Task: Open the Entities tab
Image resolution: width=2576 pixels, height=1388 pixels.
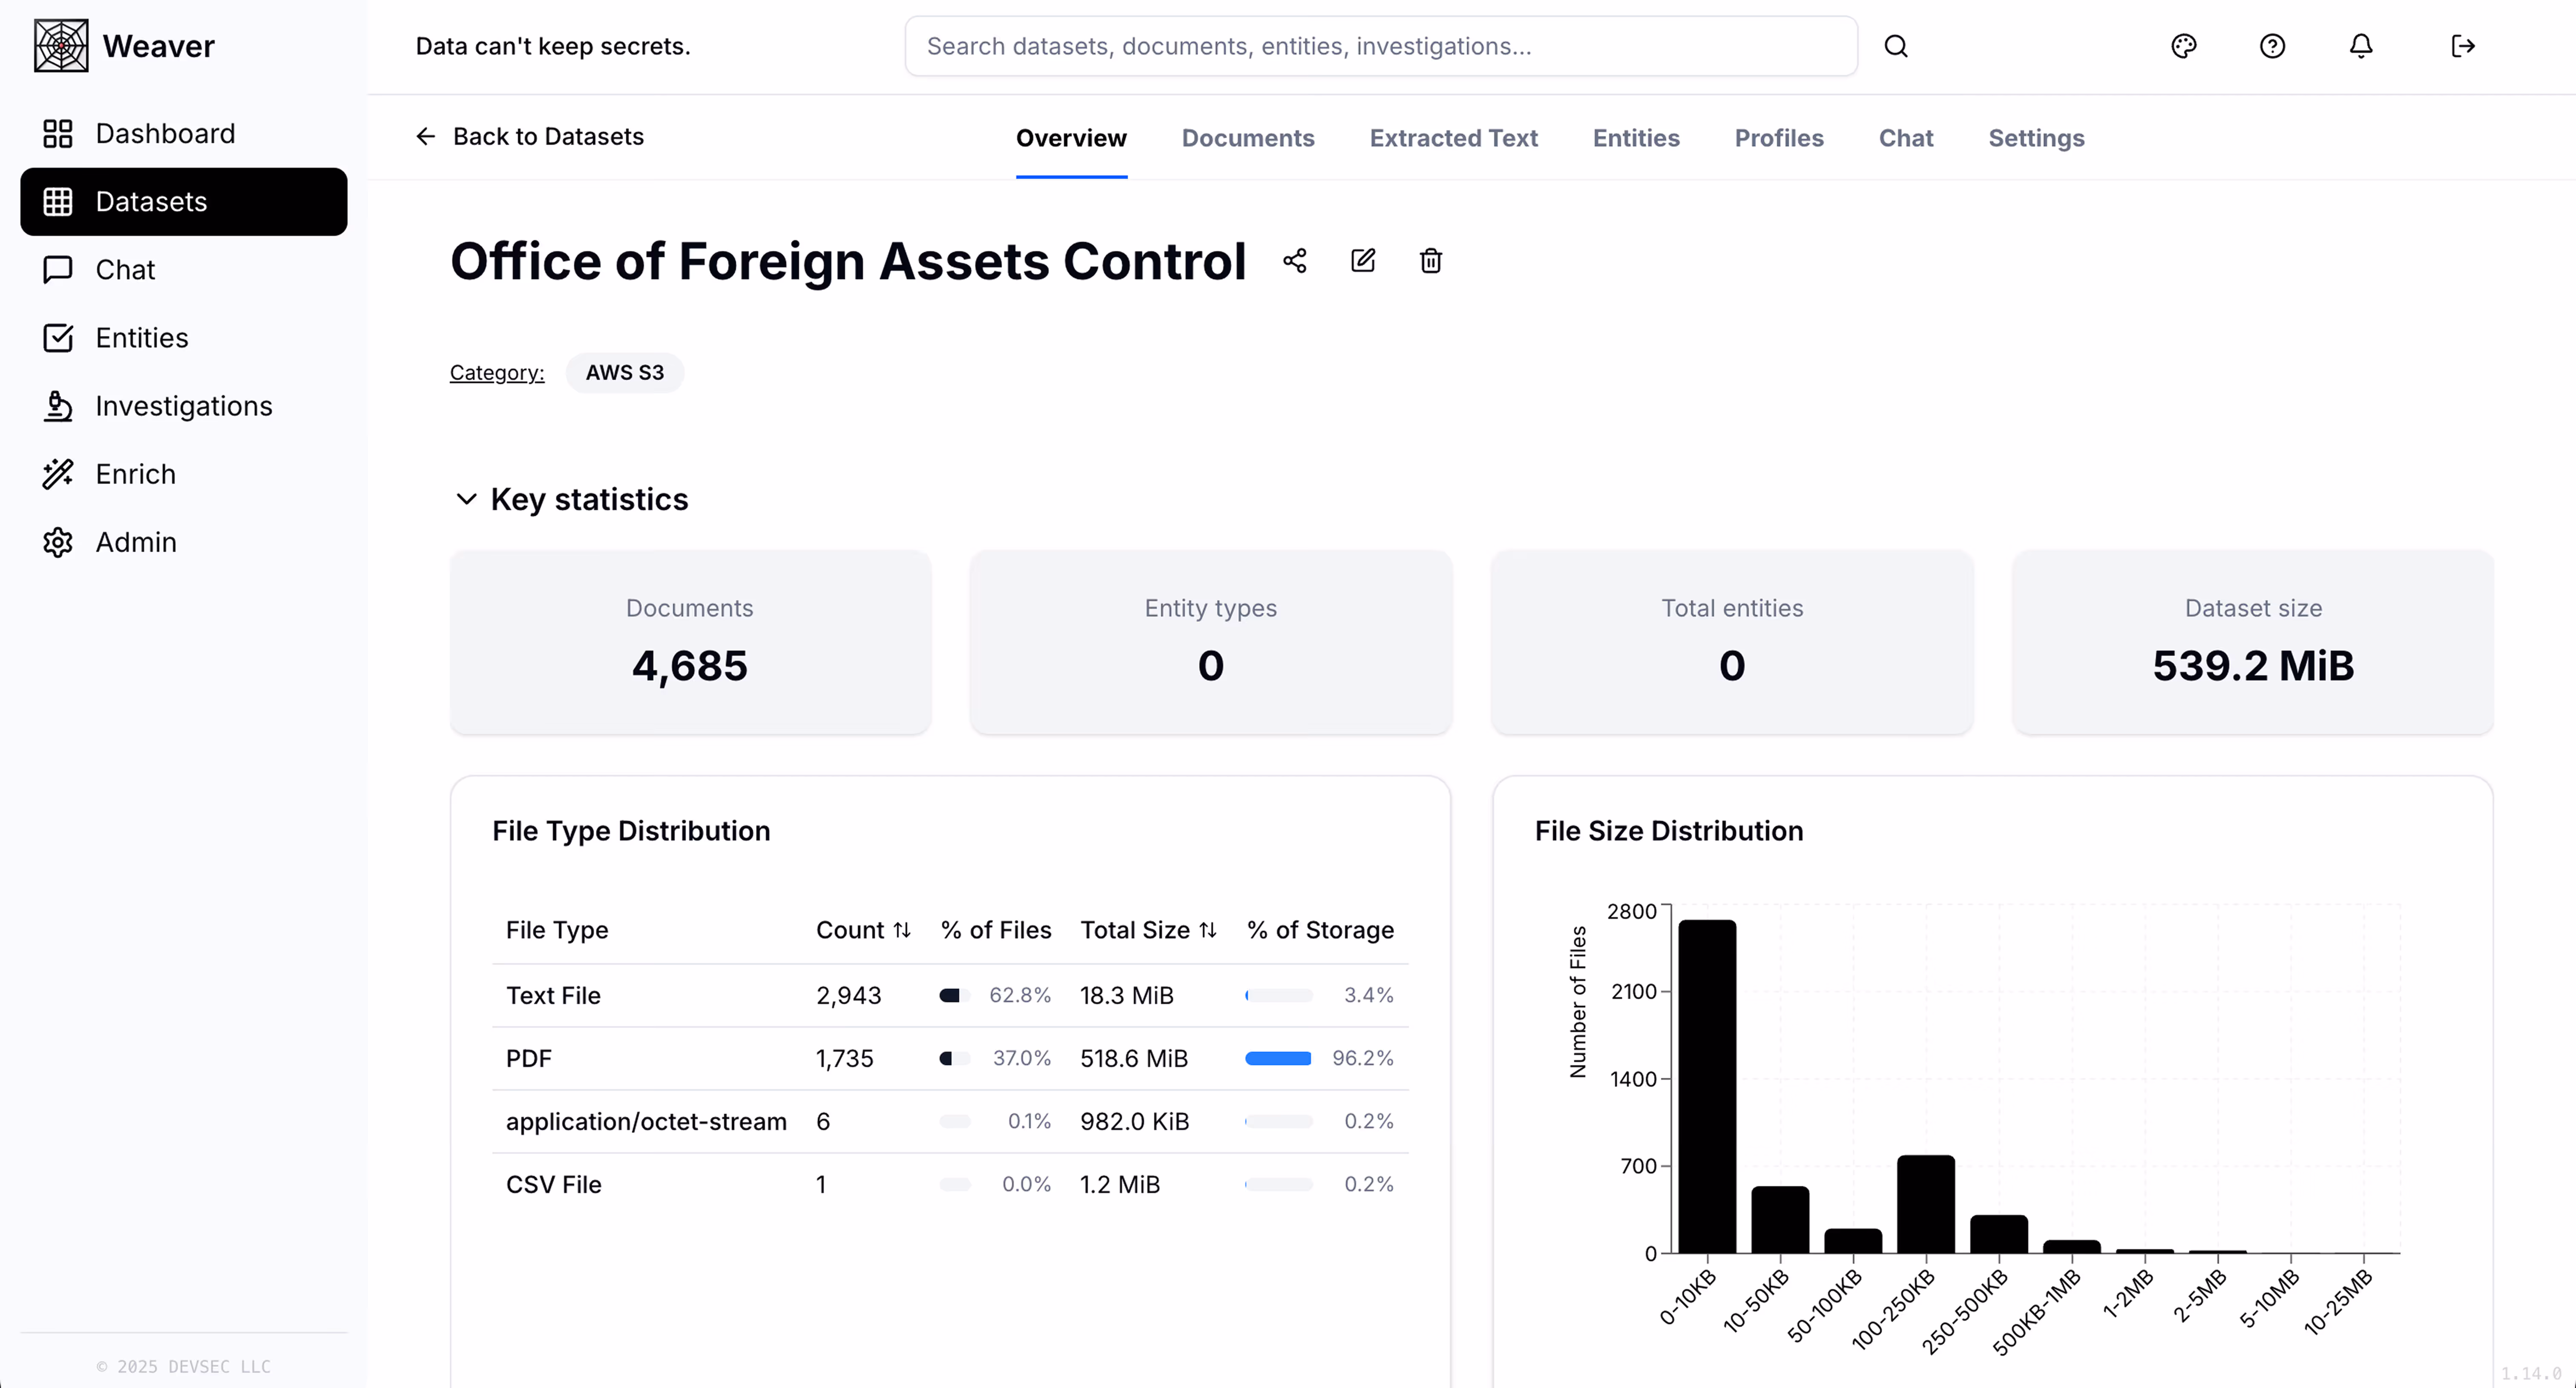Action: point(1635,138)
